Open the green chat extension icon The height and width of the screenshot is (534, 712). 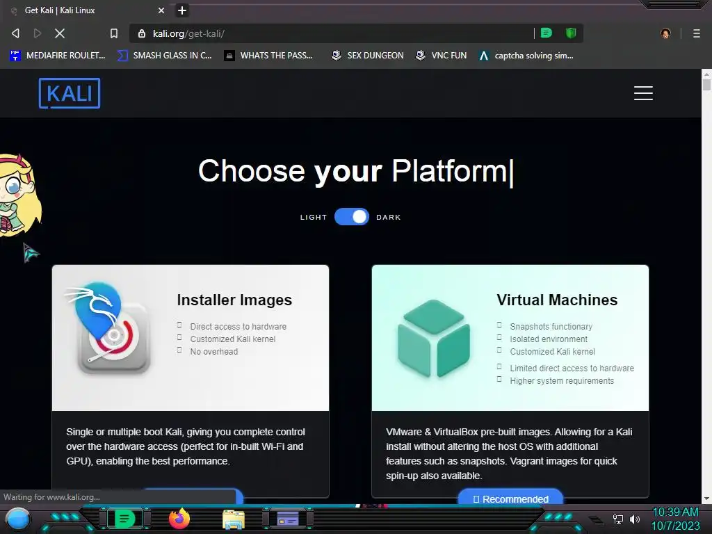coord(547,33)
